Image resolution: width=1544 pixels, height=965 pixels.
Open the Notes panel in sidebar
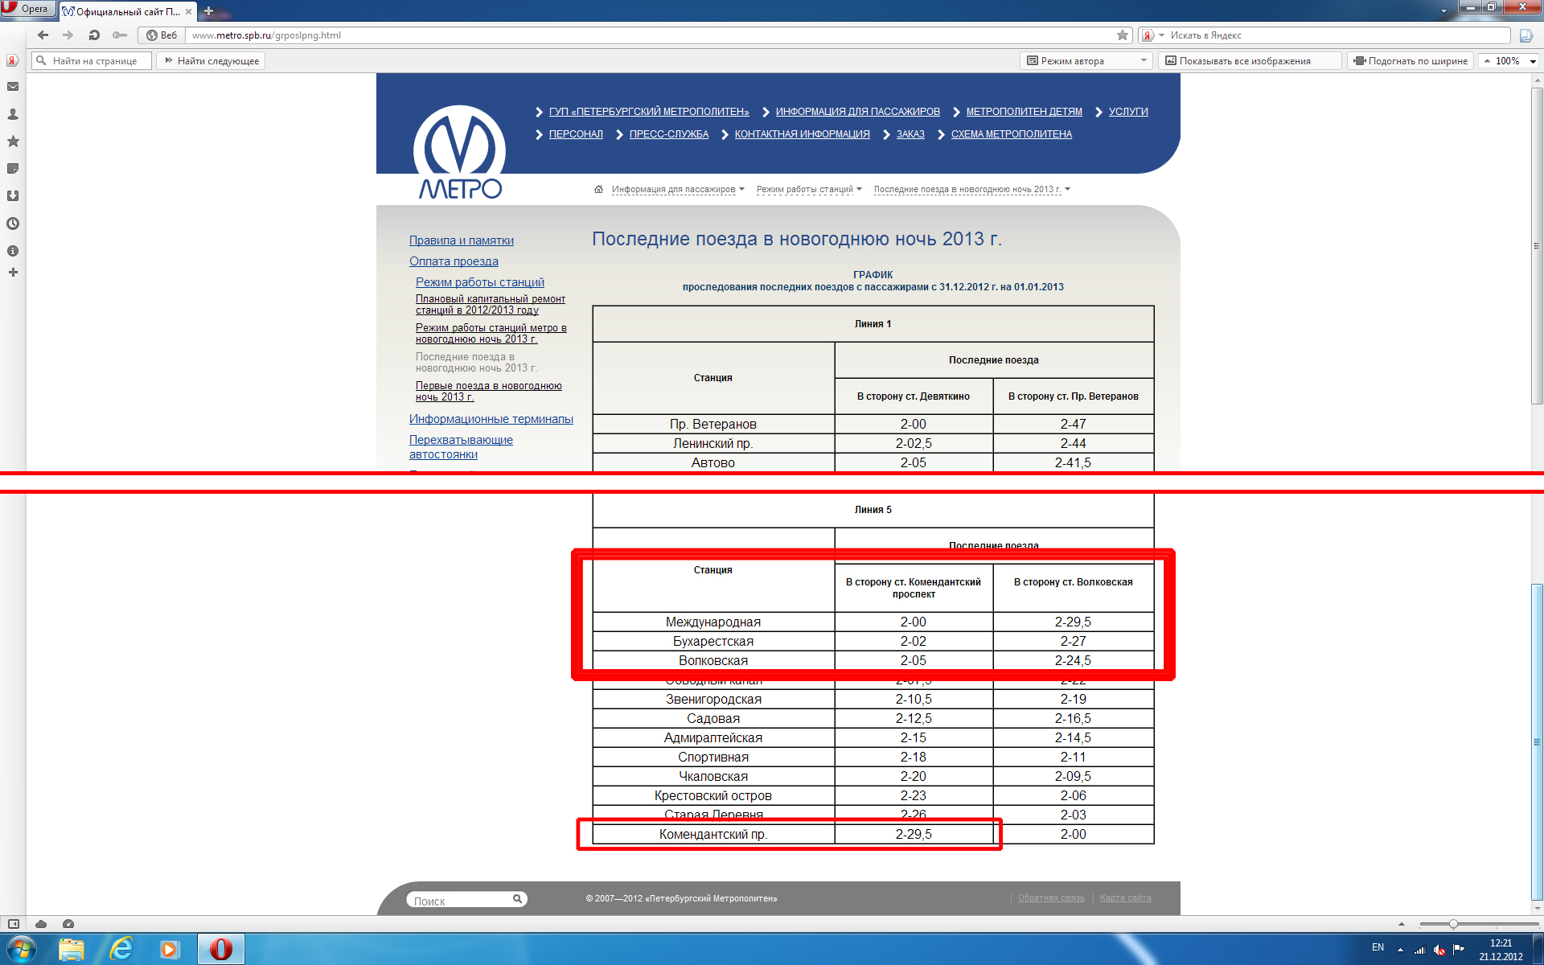coord(13,169)
